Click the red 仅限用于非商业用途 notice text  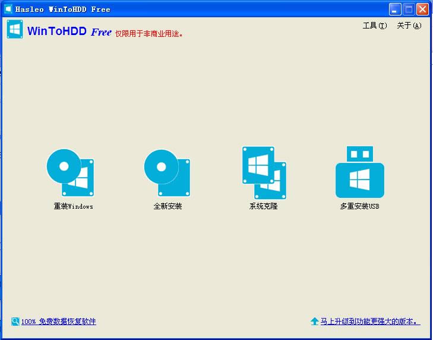(x=149, y=34)
